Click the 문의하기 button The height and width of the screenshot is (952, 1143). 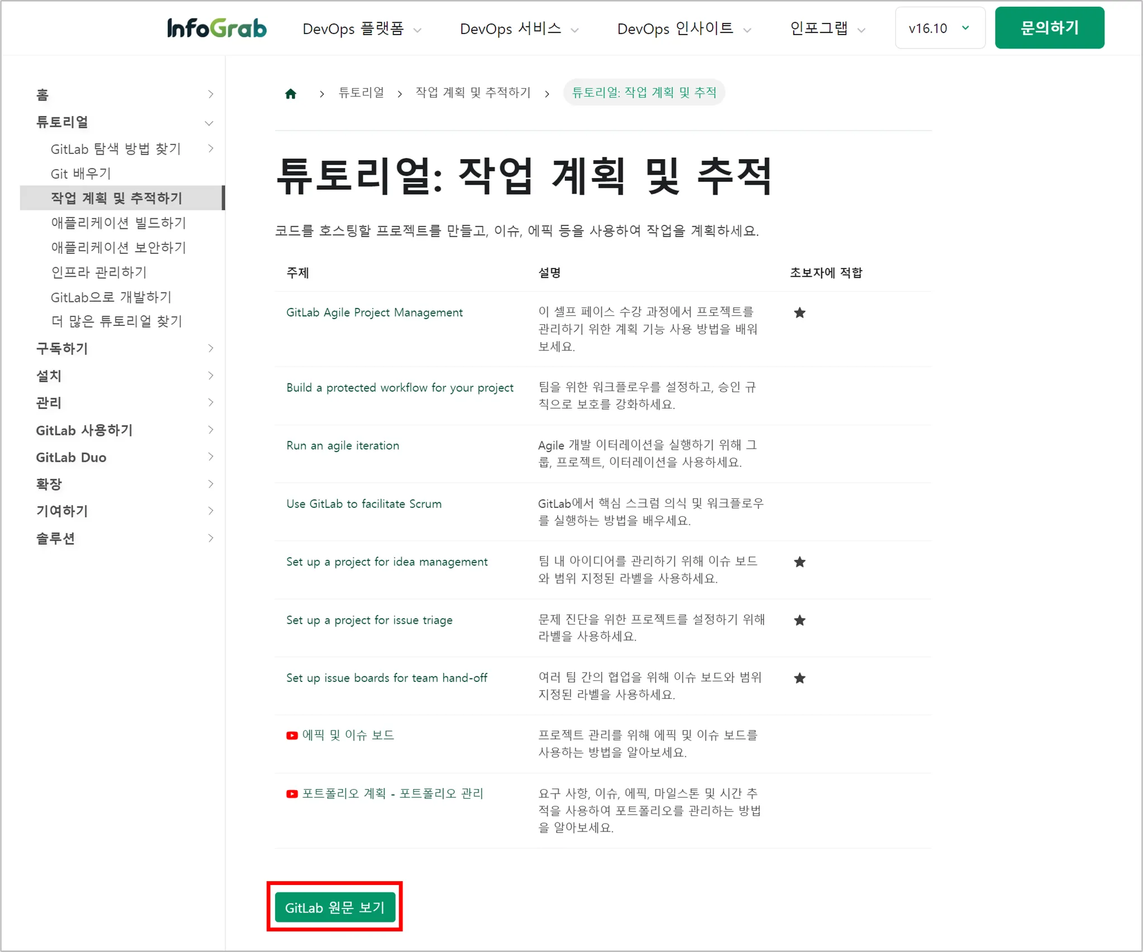[1049, 28]
